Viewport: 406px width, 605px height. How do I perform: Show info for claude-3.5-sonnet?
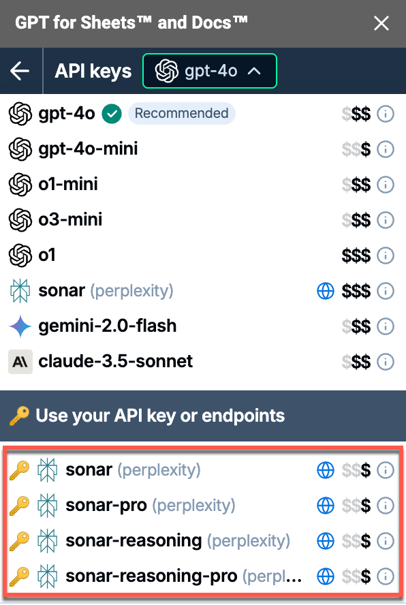pyautogui.click(x=385, y=362)
